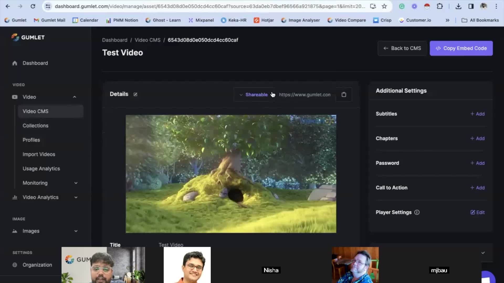Go to Usage Analytics page

[41, 168]
